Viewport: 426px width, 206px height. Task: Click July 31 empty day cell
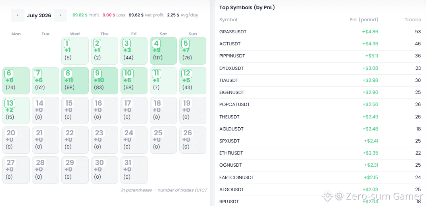click(134, 170)
